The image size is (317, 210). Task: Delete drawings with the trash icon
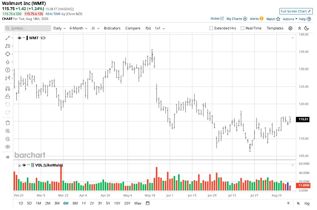(8, 123)
